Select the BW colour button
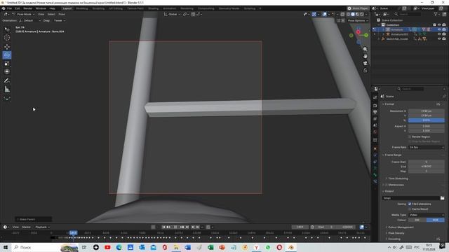Viewport: 449px width, 252px height. click(417, 220)
